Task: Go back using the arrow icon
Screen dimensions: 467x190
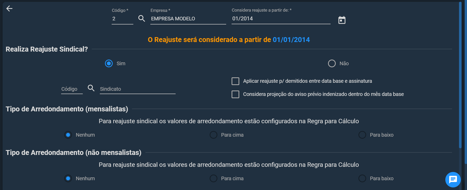Action: coord(9,9)
